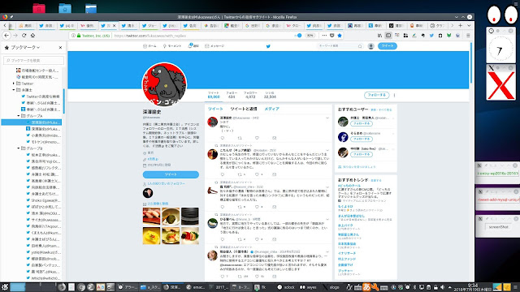Go back with Firefox back arrow

coord(6,36)
